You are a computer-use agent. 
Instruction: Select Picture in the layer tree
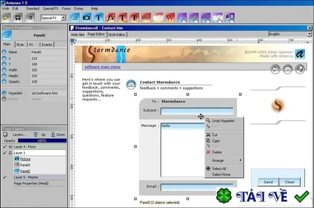click(x=25, y=159)
